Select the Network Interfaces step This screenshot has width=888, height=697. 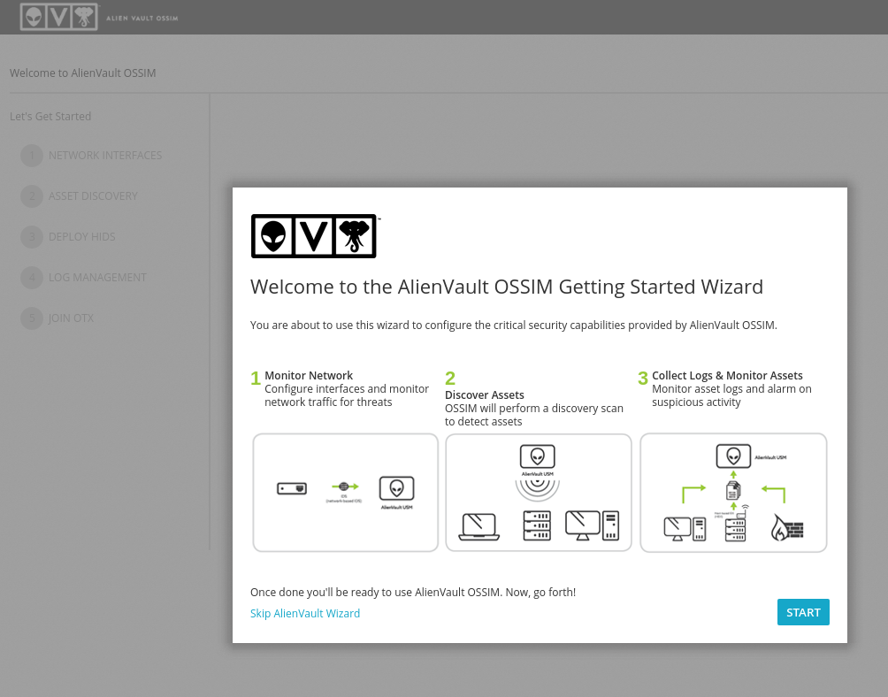click(105, 156)
